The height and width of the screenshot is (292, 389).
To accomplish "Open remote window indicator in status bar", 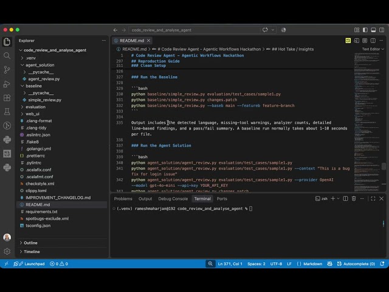I will pyautogui.click(x=7, y=263).
